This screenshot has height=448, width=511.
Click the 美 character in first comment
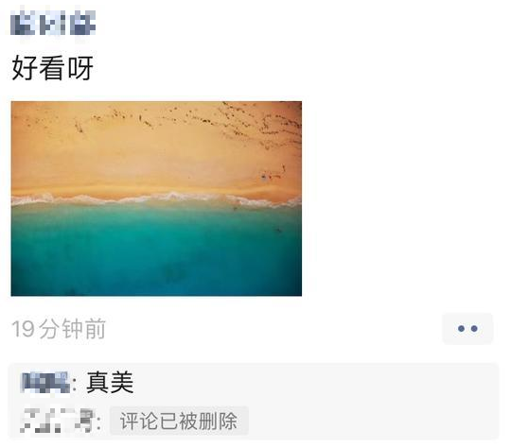point(122,382)
